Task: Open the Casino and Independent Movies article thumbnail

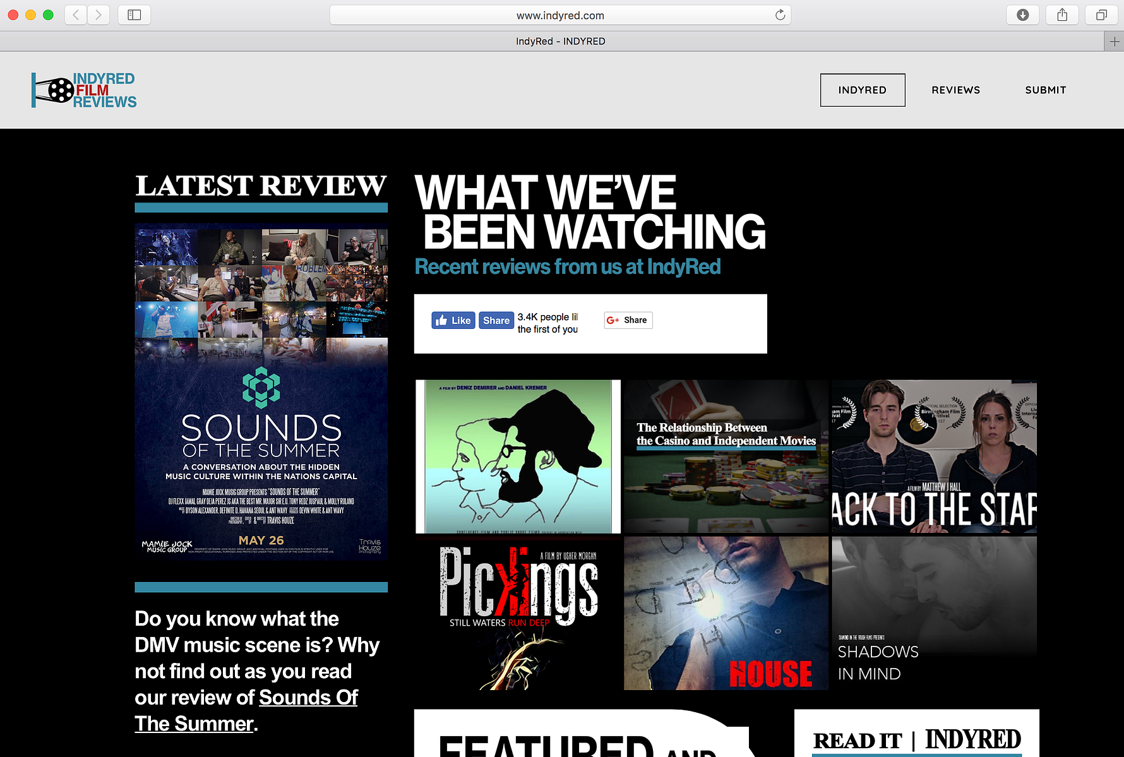Action: click(x=726, y=456)
